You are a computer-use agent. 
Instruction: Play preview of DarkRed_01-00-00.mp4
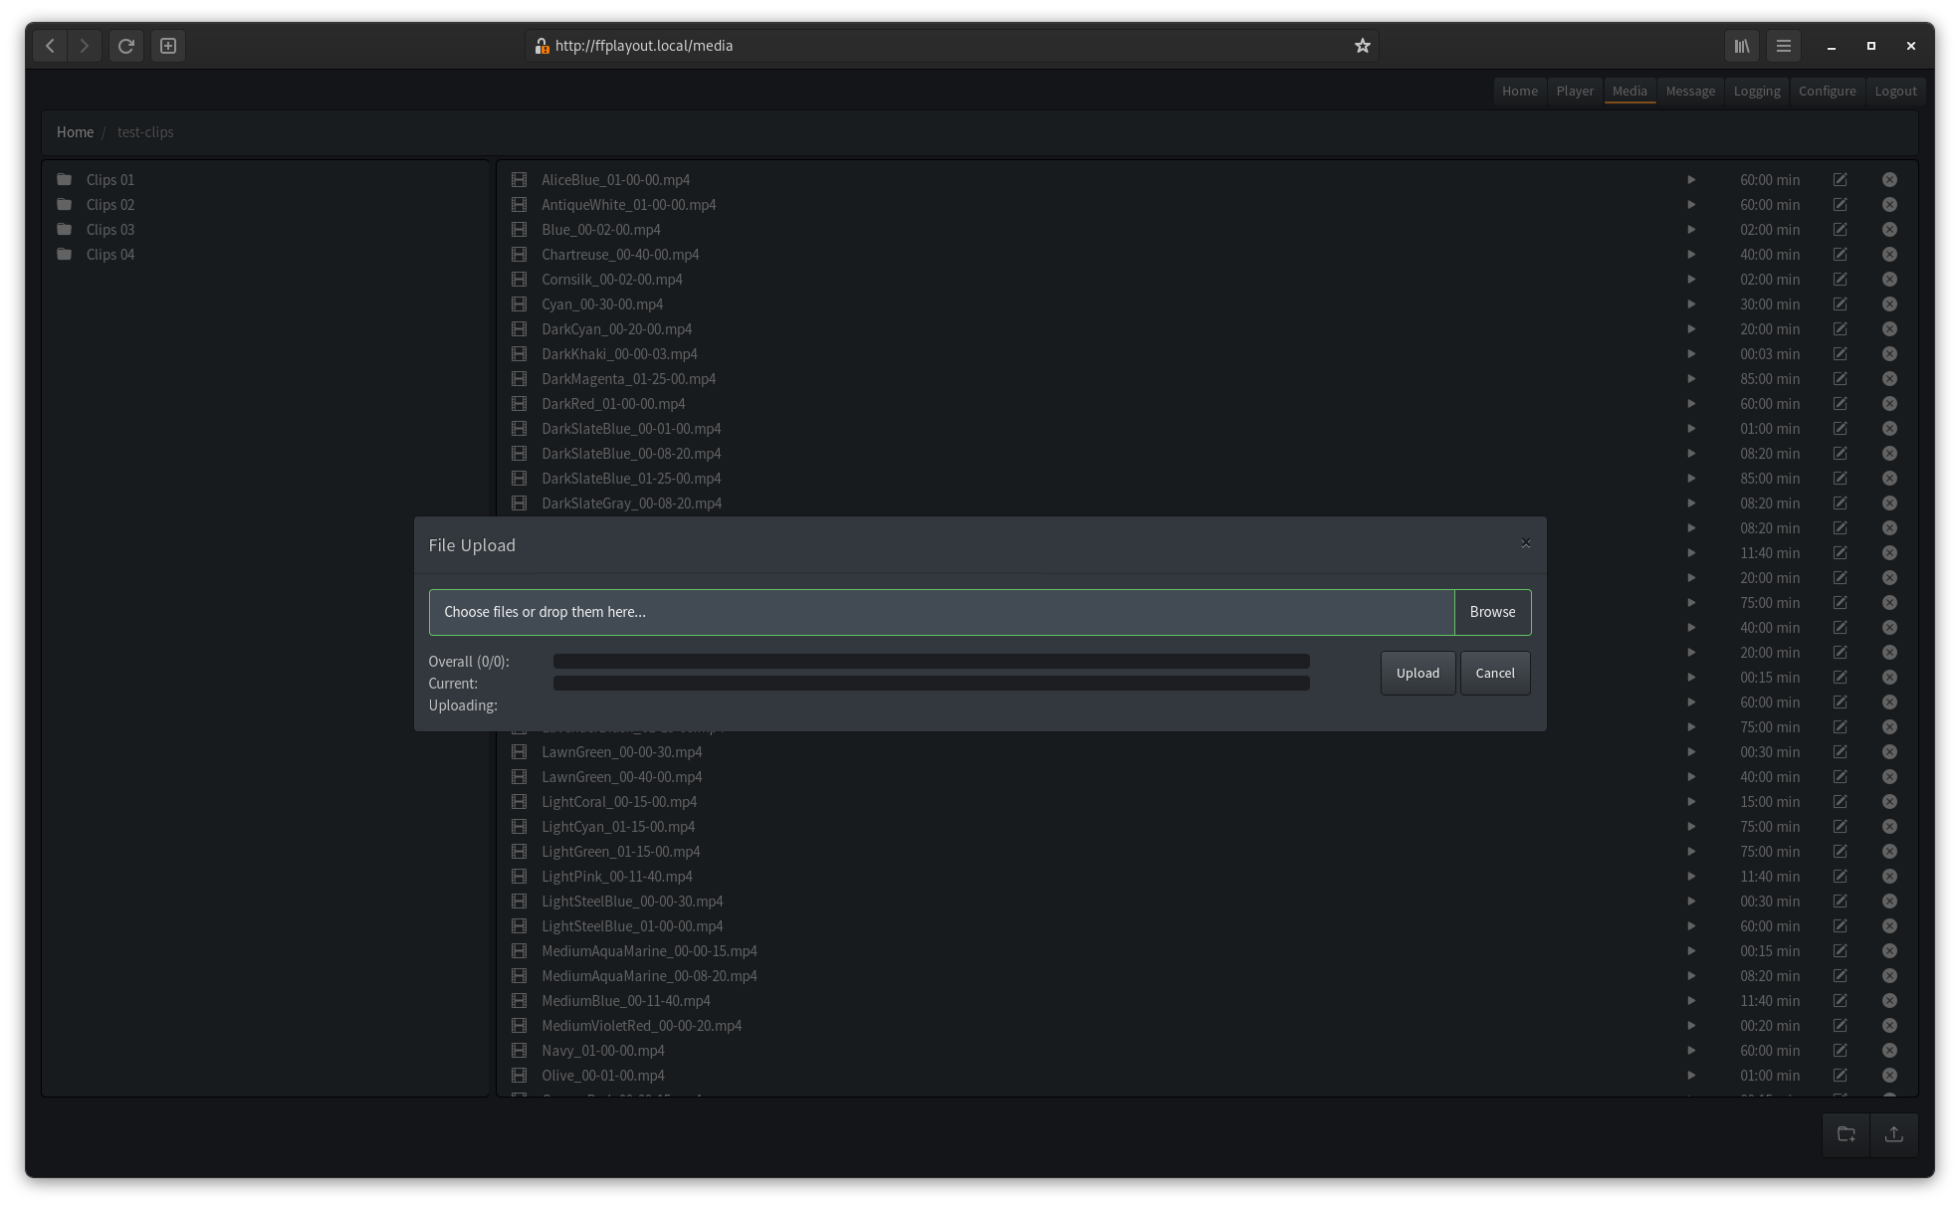coord(1690,404)
